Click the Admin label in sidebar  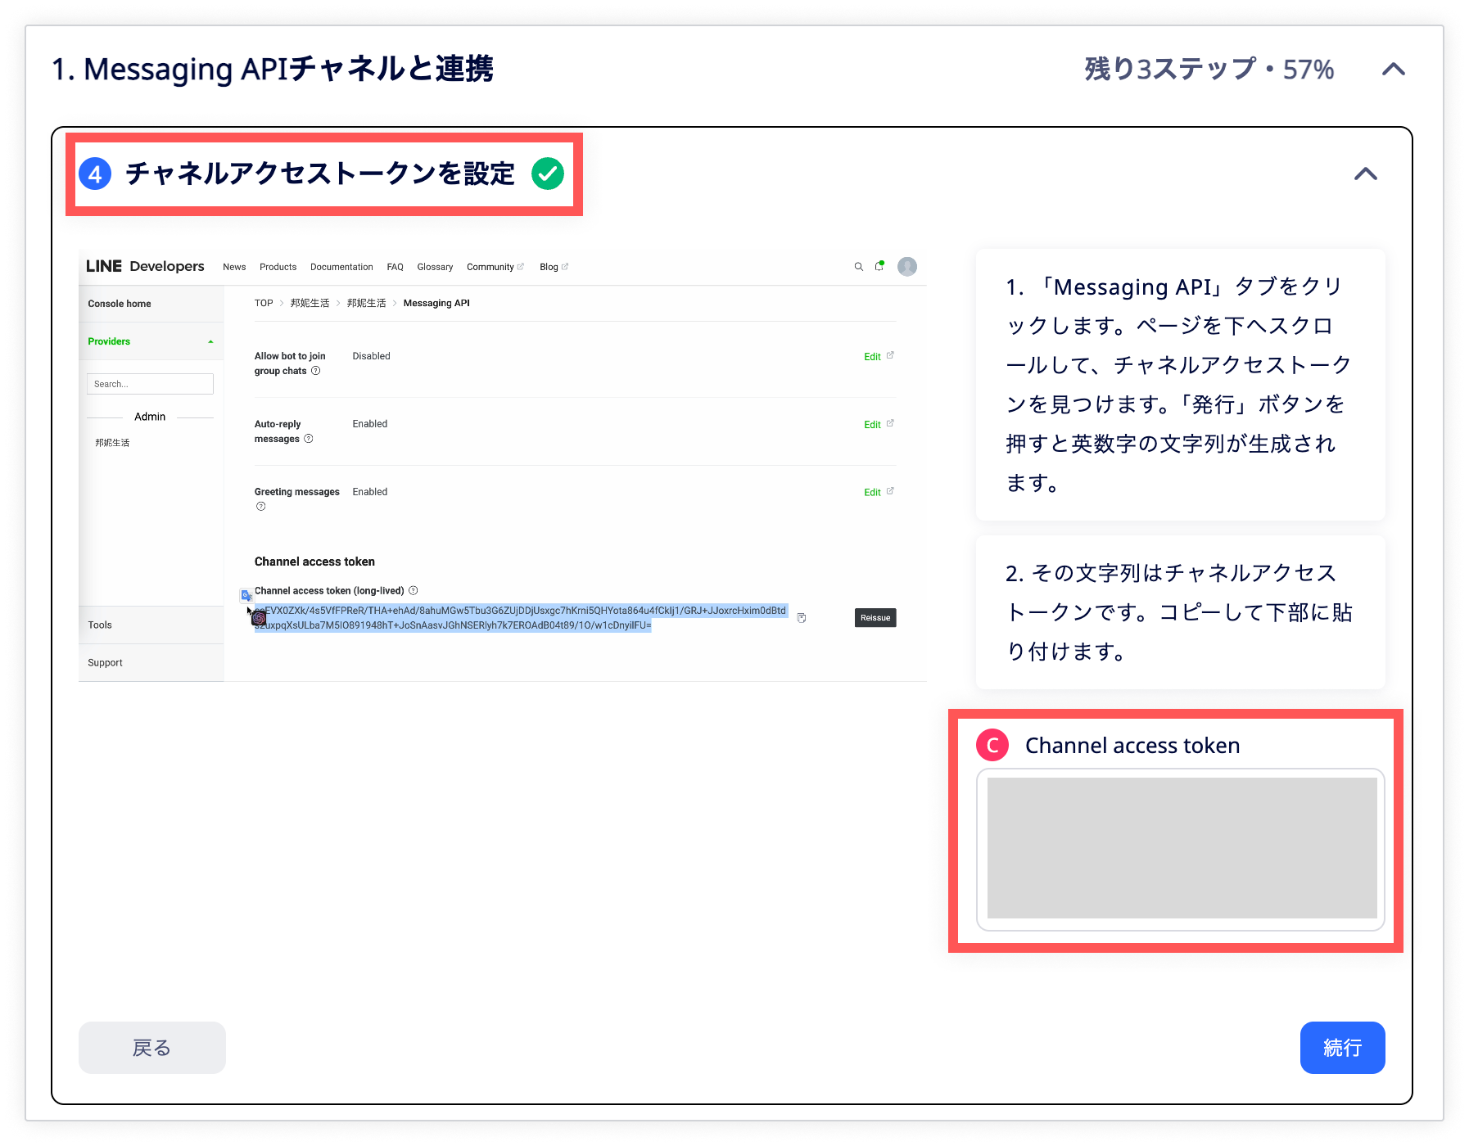coord(150,417)
